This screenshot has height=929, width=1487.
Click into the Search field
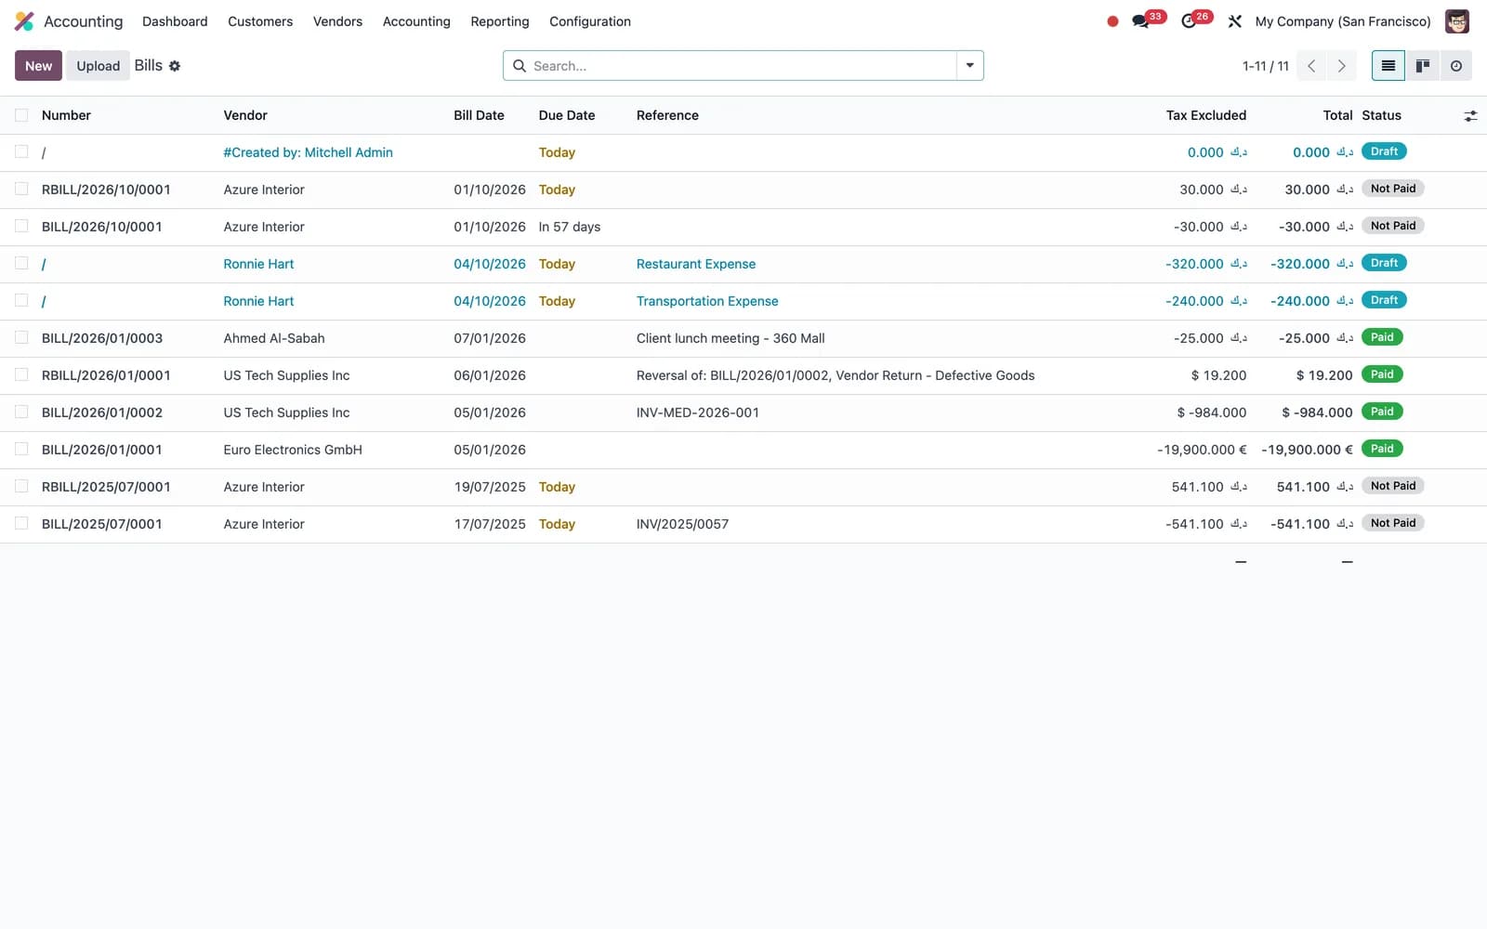pyautogui.click(x=742, y=66)
